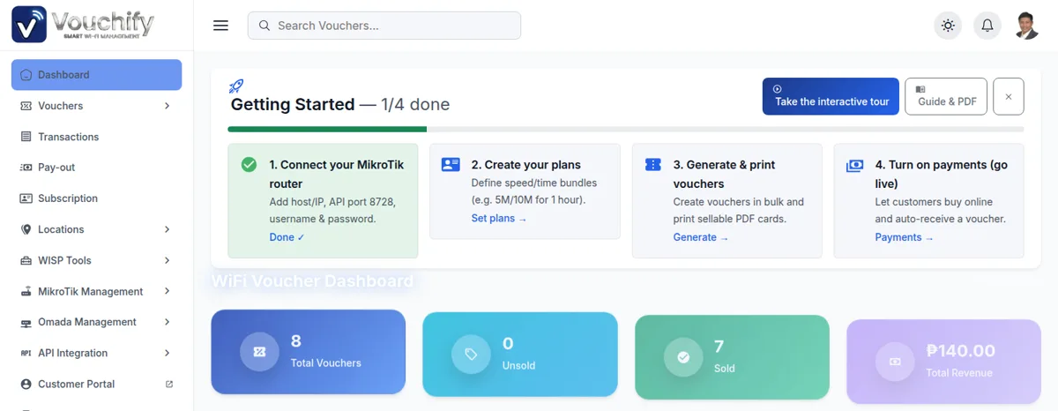The height and width of the screenshot is (411, 1058).
Task: Click the Pay-out cash icon
Action: [26, 168]
